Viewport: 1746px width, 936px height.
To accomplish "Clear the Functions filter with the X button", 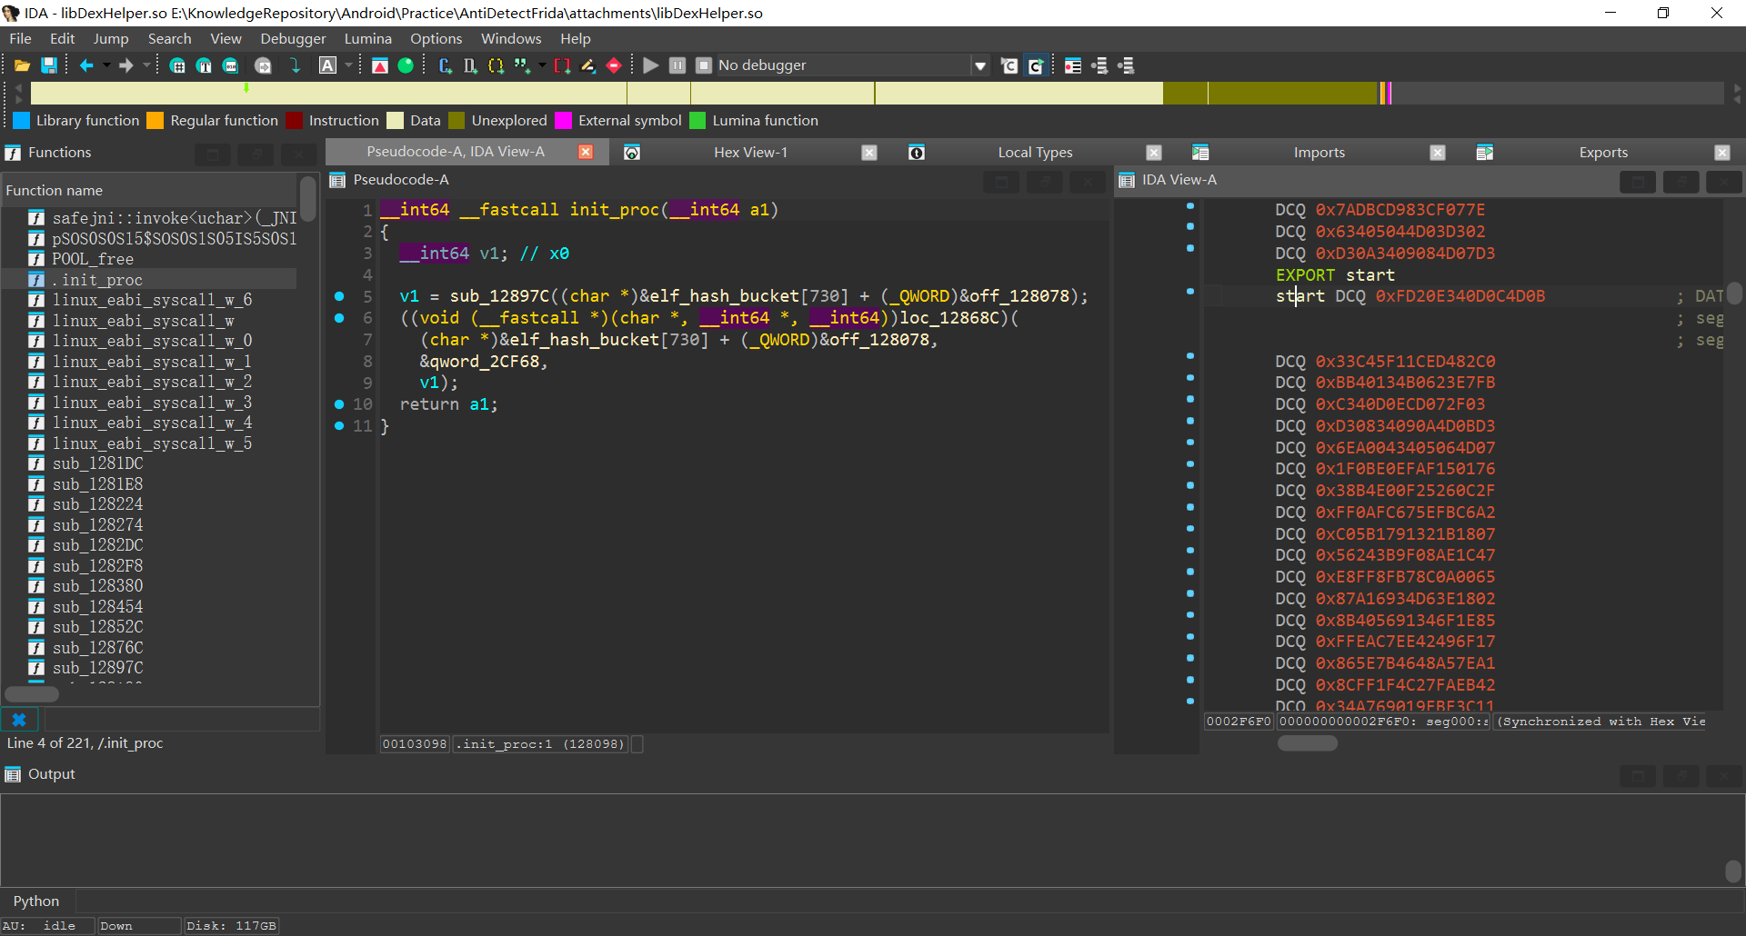I will [19, 720].
